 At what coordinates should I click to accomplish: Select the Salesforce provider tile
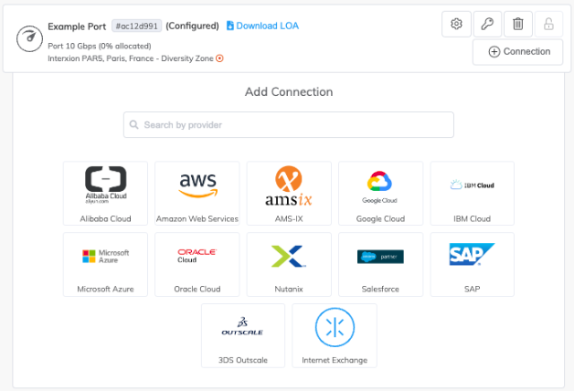380,264
